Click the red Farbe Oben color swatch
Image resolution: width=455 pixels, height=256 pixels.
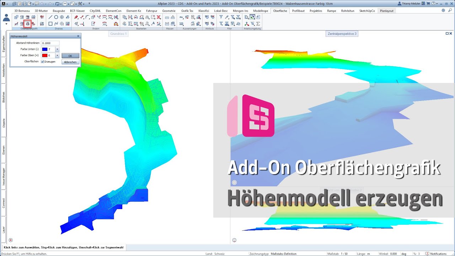coord(44,55)
